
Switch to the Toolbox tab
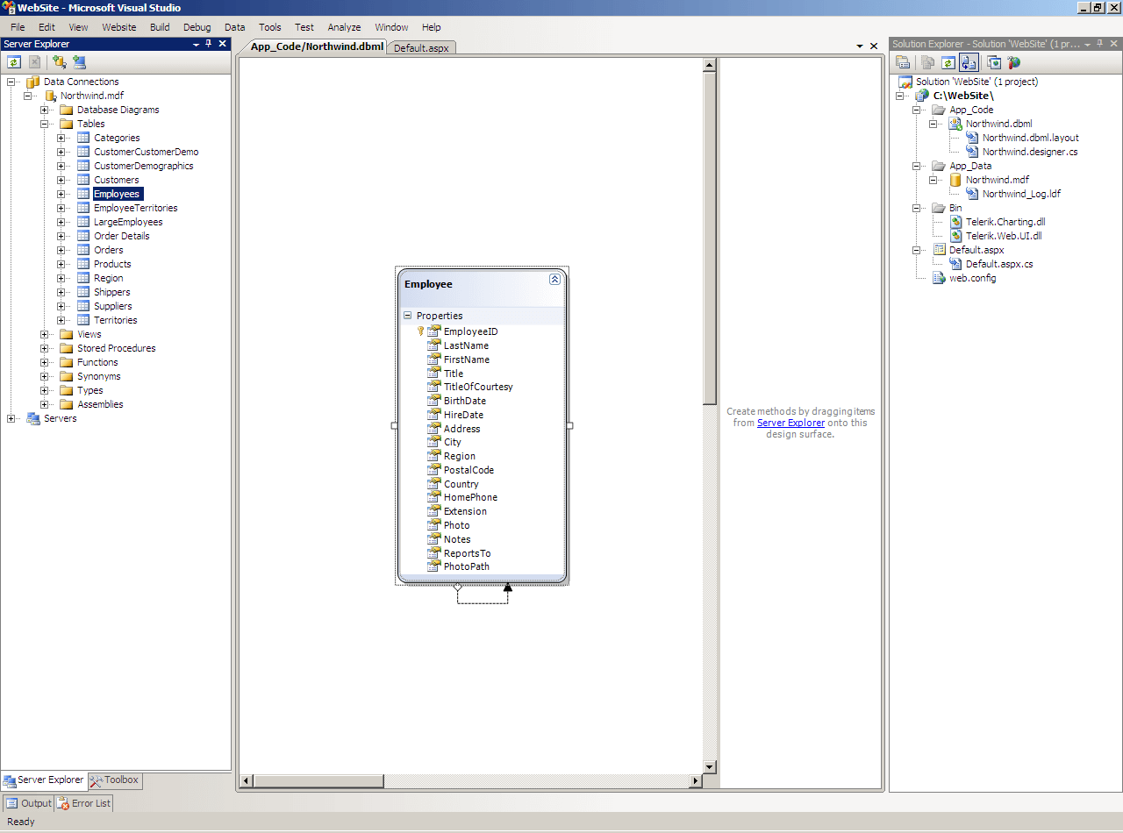tap(114, 780)
